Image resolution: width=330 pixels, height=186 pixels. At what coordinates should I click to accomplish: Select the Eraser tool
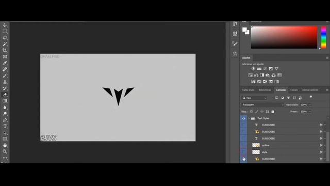click(x=5, y=95)
